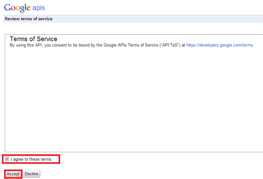Click the "Review terms of service" header bar

click(x=133, y=19)
